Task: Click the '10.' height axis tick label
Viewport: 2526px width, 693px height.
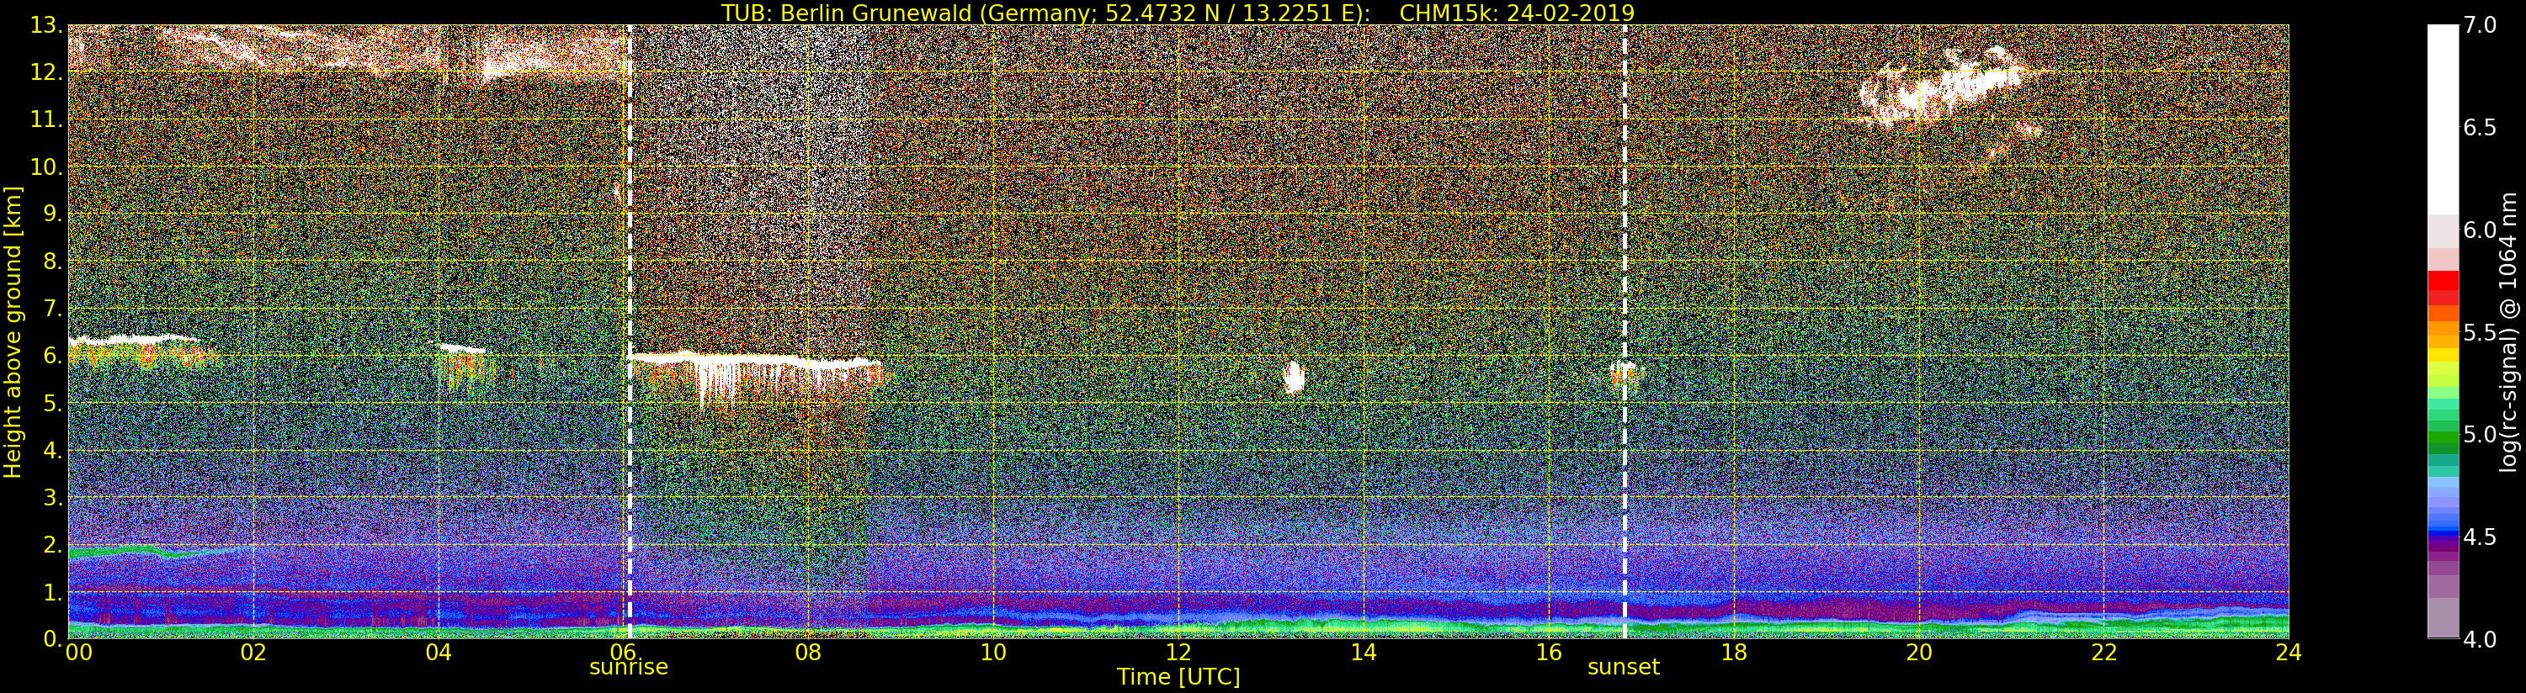Action: (x=46, y=167)
